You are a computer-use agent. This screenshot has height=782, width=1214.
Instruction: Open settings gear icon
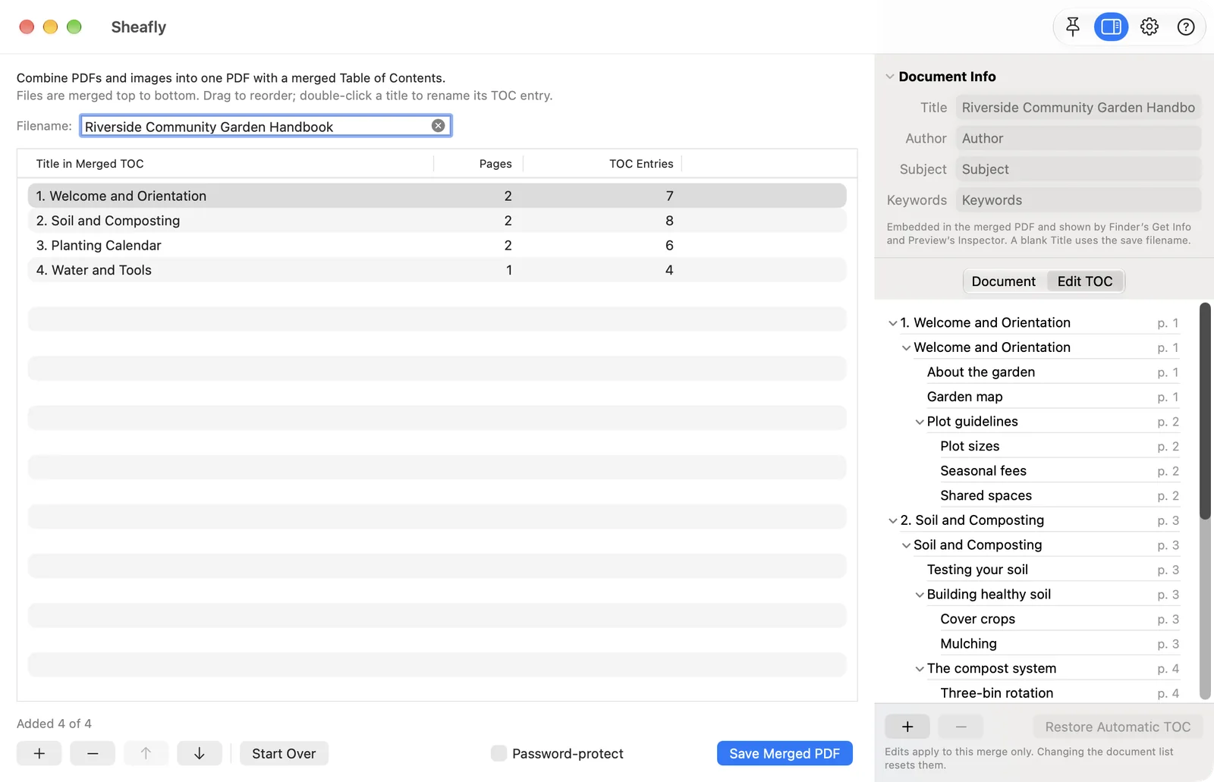[x=1150, y=27]
